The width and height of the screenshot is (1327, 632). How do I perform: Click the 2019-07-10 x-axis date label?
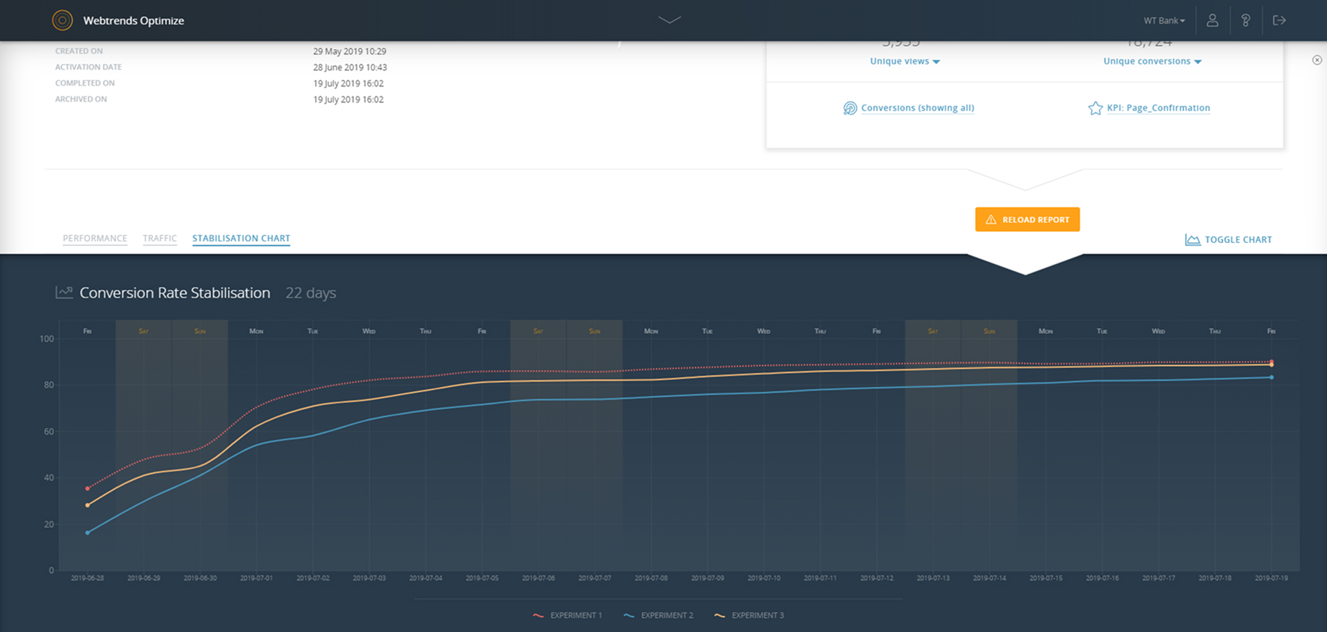point(764,578)
